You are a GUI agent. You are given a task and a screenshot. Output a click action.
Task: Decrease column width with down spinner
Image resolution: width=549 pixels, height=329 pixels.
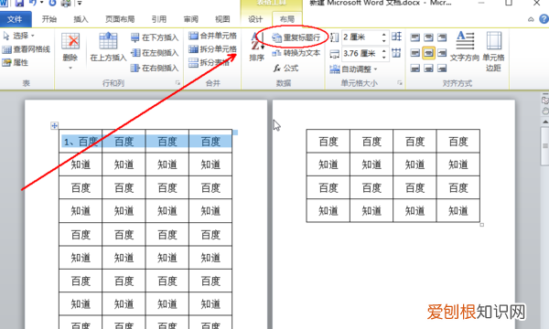(x=384, y=57)
